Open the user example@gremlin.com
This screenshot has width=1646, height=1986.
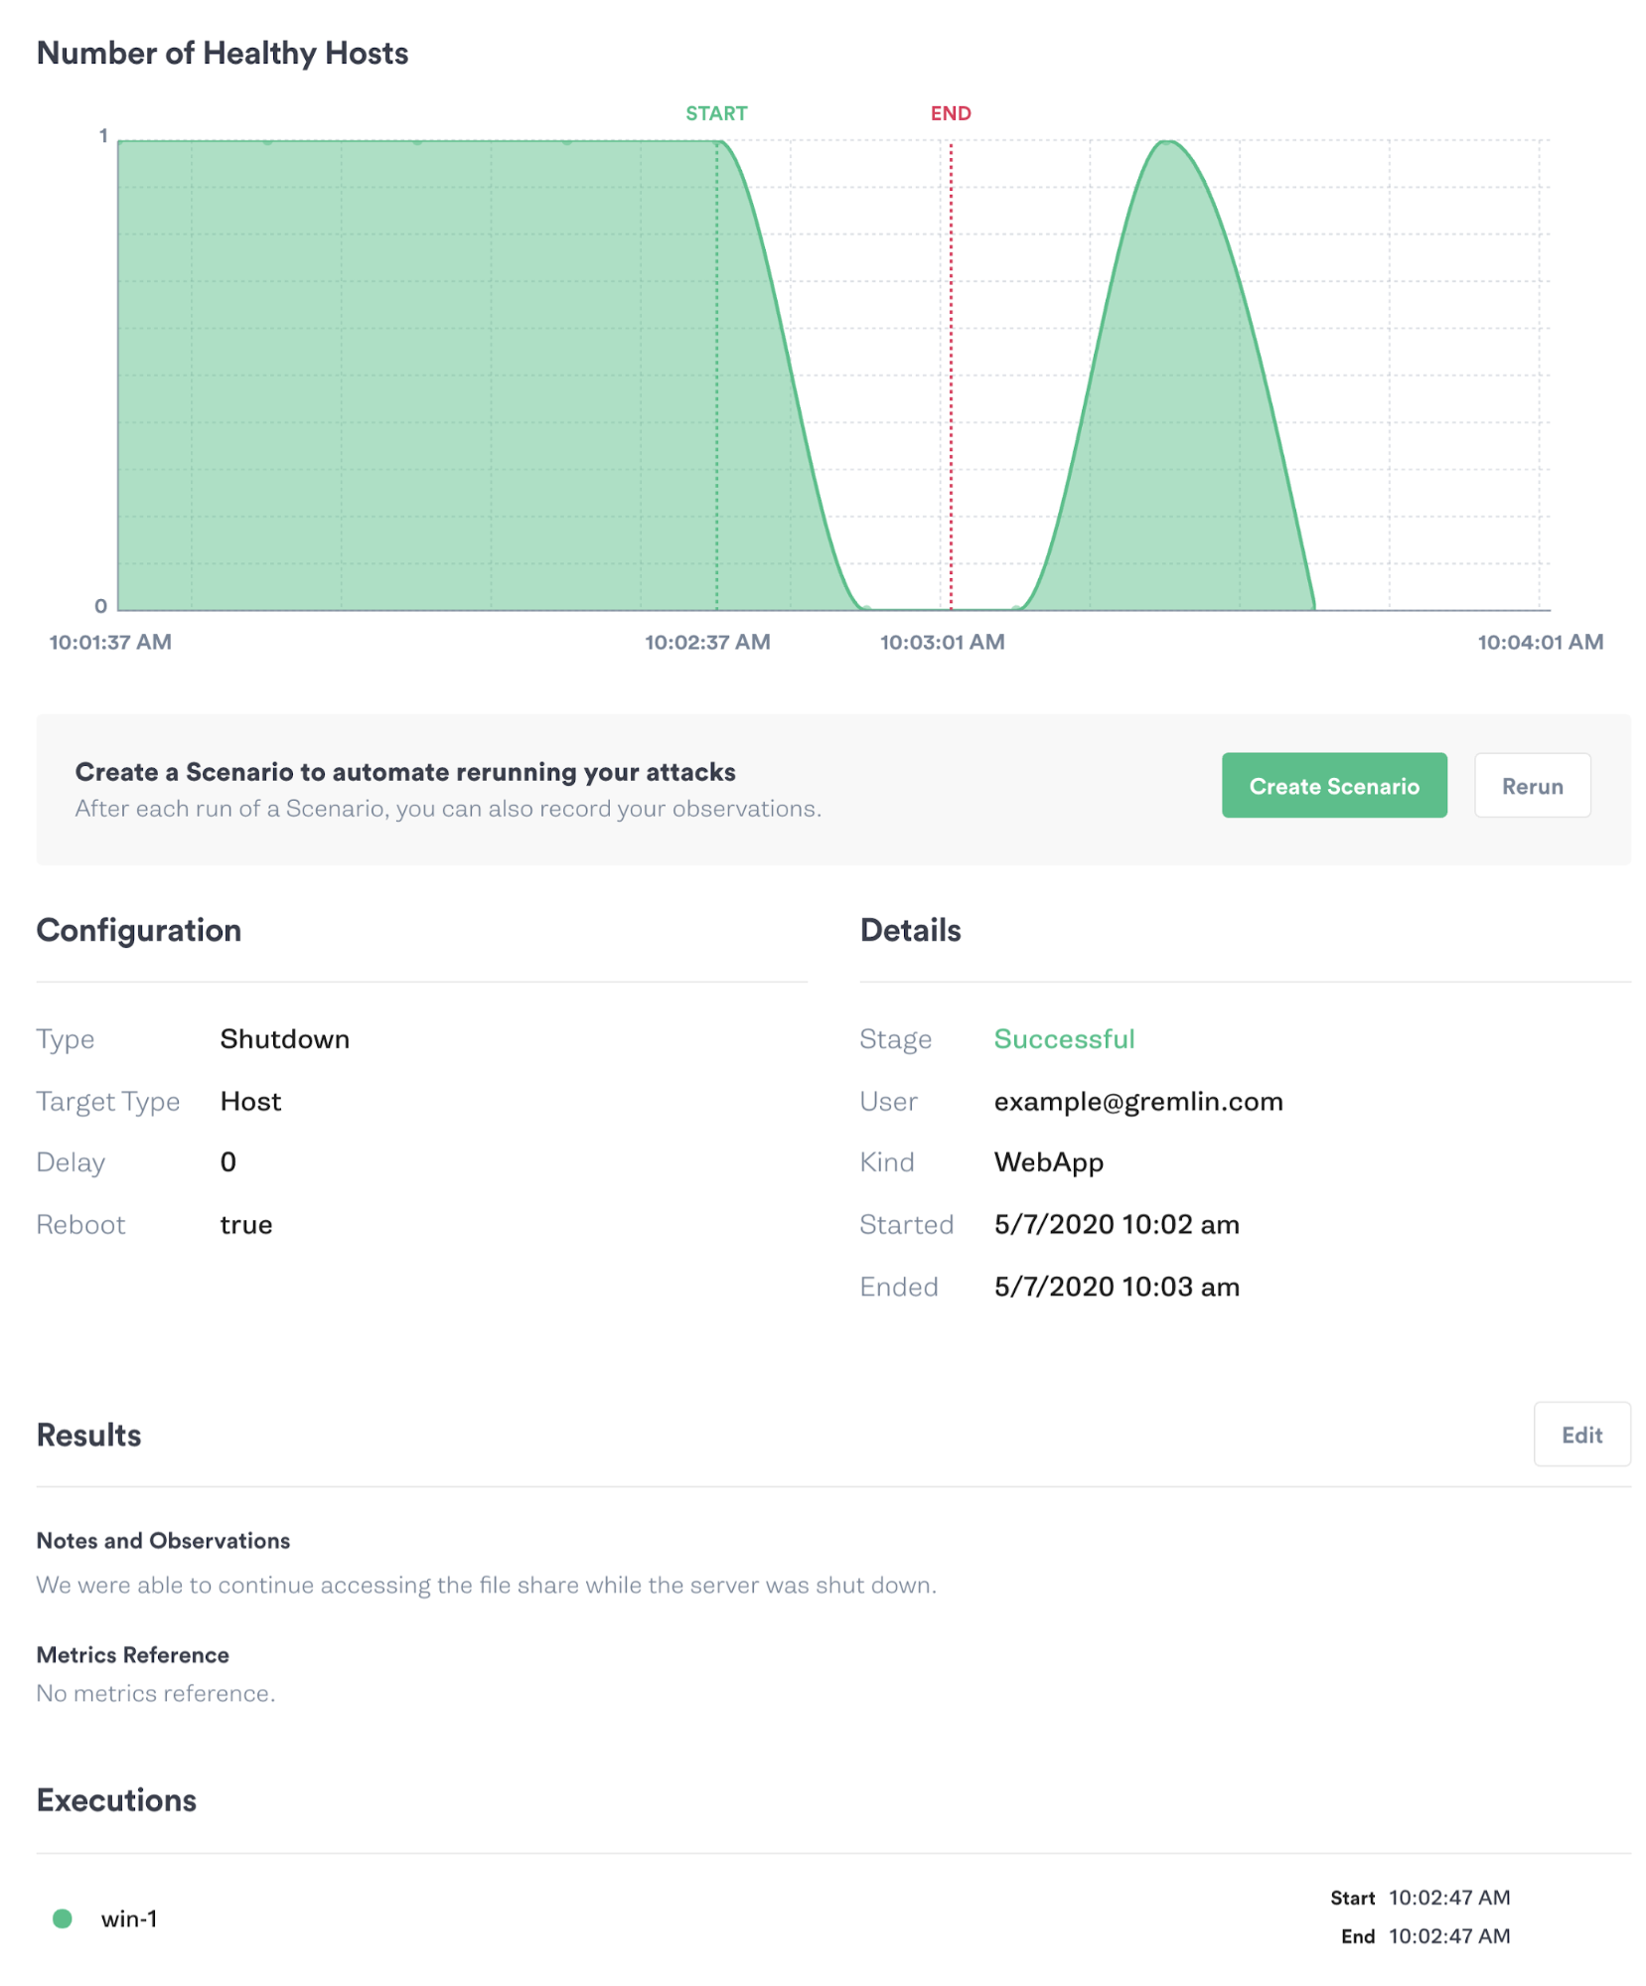point(1138,1101)
